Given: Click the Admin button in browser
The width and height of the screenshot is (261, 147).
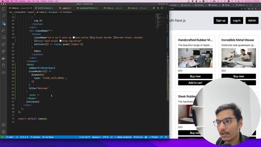Looking at the screenshot, I should pyautogui.click(x=252, y=20).
